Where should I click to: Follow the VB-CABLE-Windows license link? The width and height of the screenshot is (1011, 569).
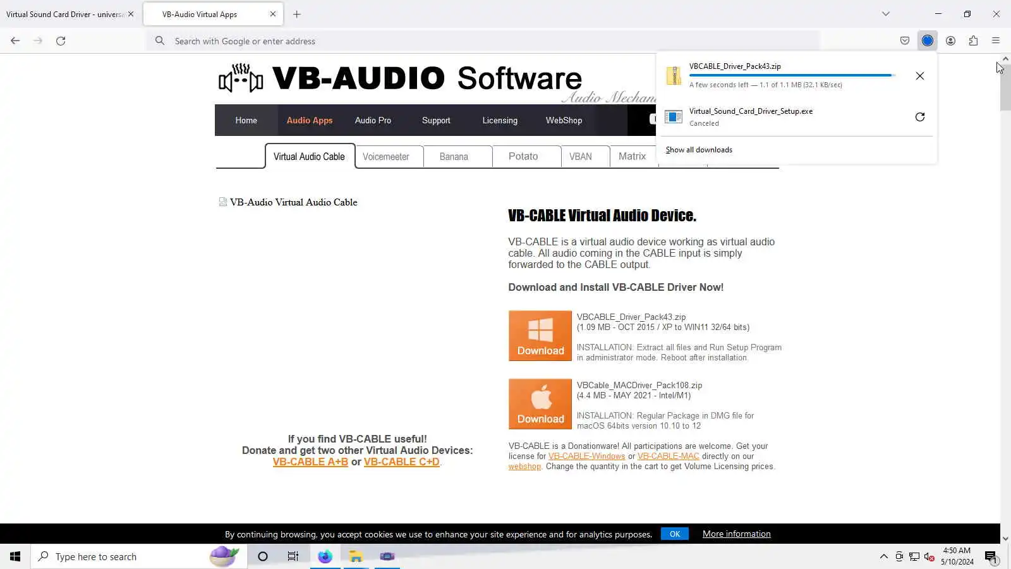(x=586, y=456)
